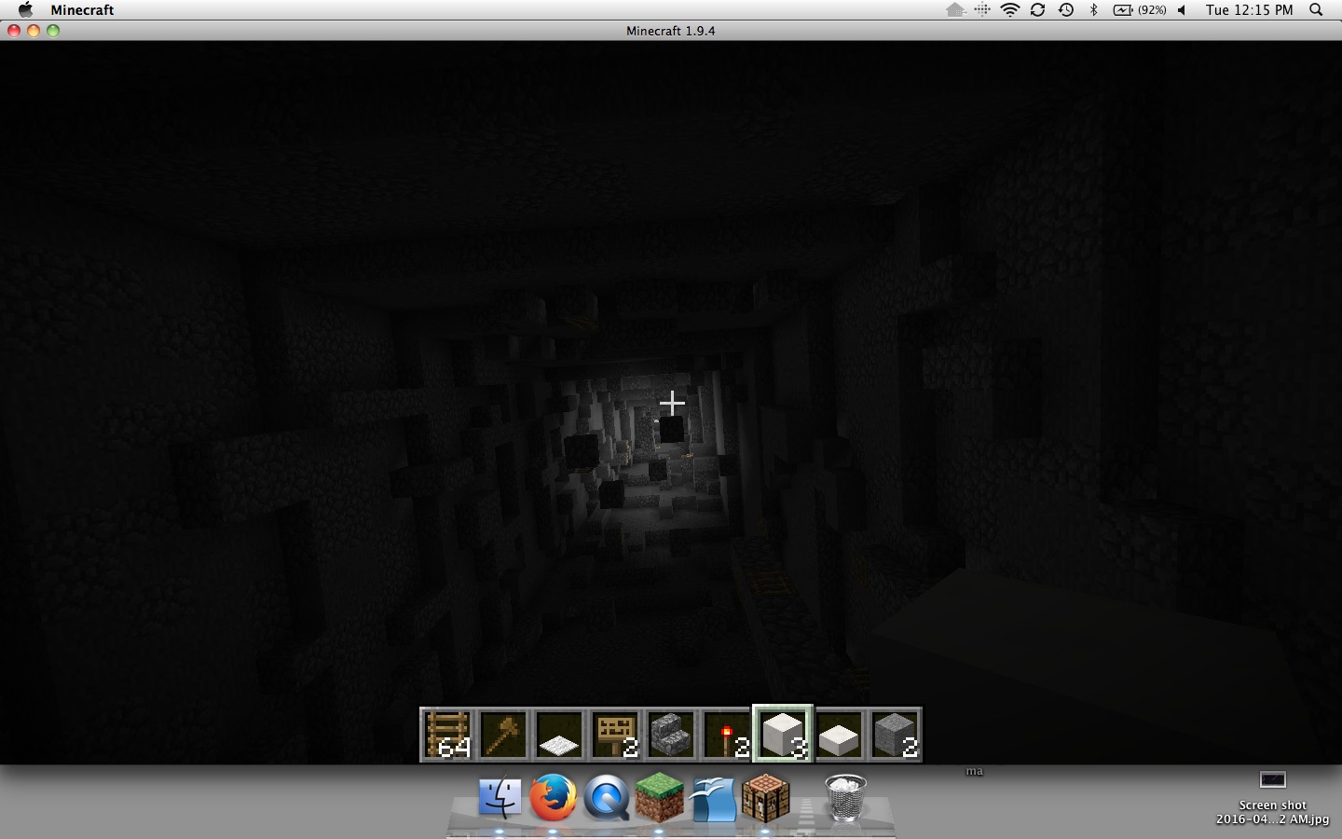Select the ladder stack in the hotbar

click(448, 735)
